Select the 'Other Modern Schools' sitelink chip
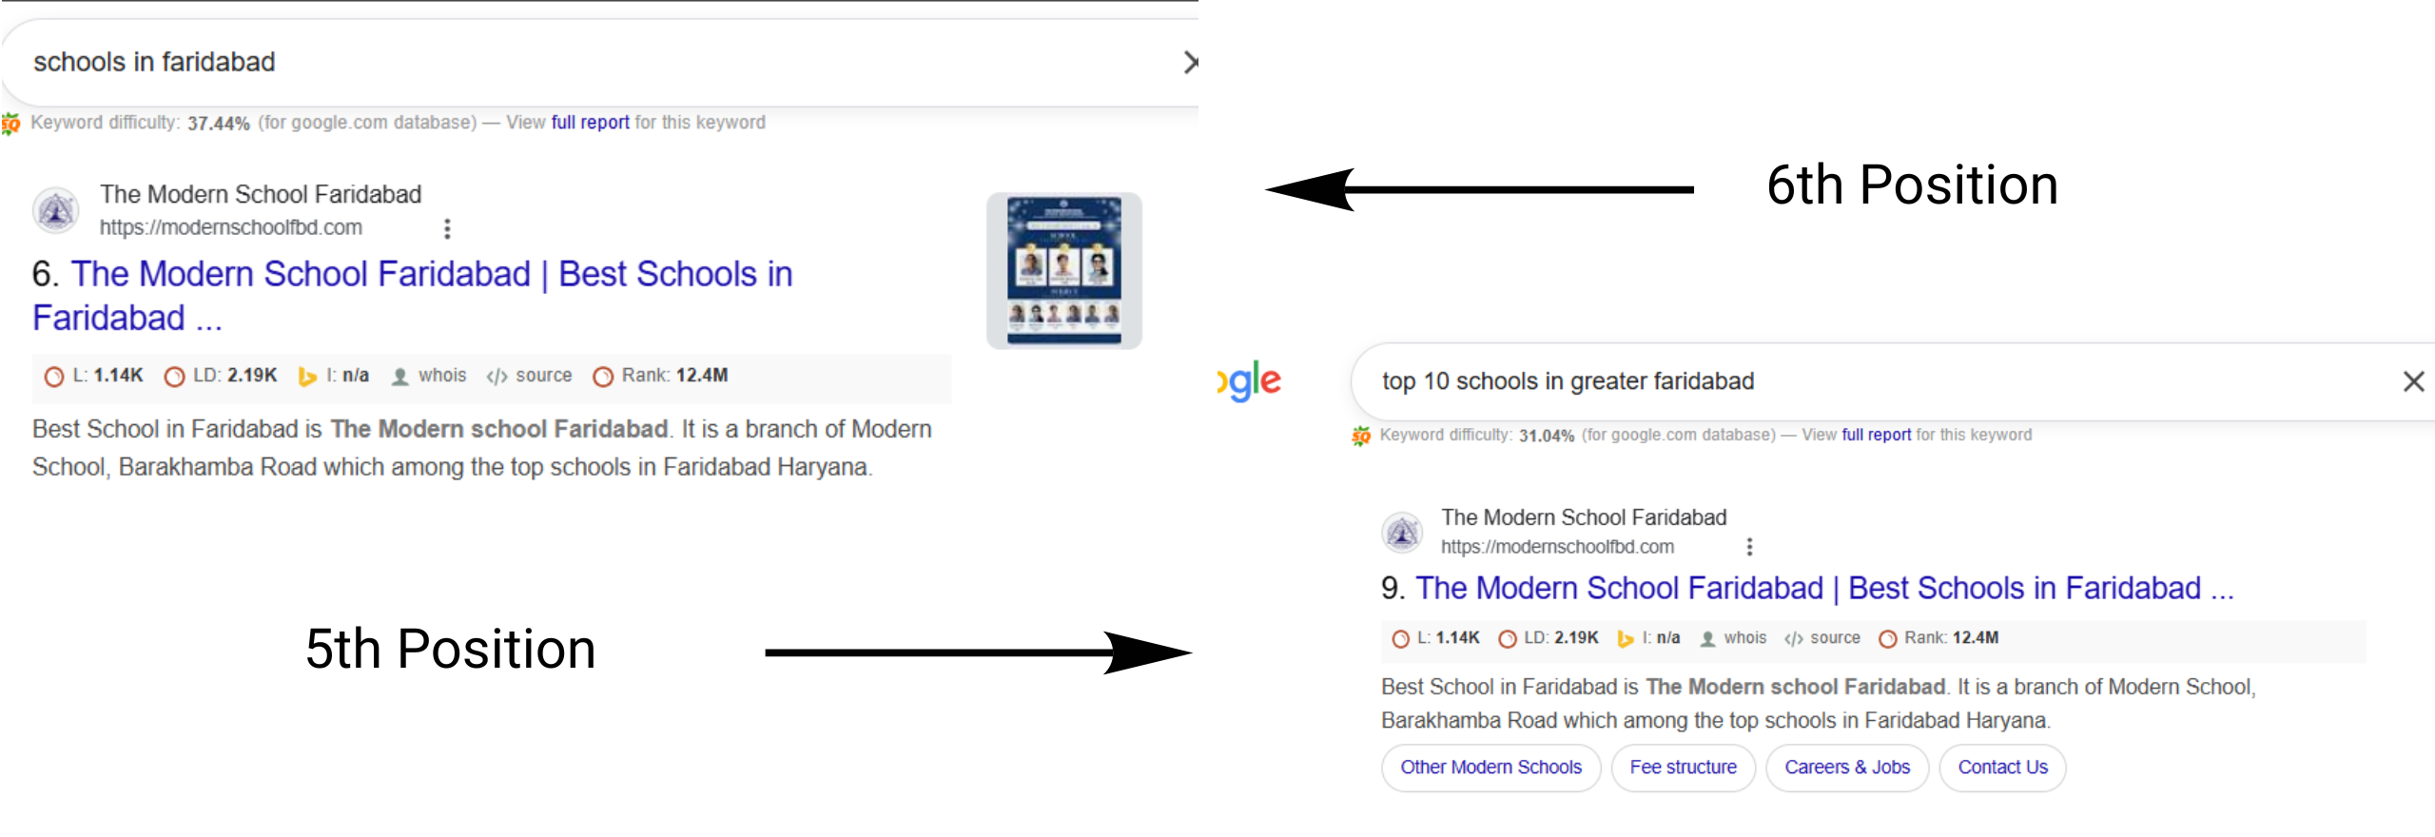2435x837 pixels. (x=1490, y=768)
